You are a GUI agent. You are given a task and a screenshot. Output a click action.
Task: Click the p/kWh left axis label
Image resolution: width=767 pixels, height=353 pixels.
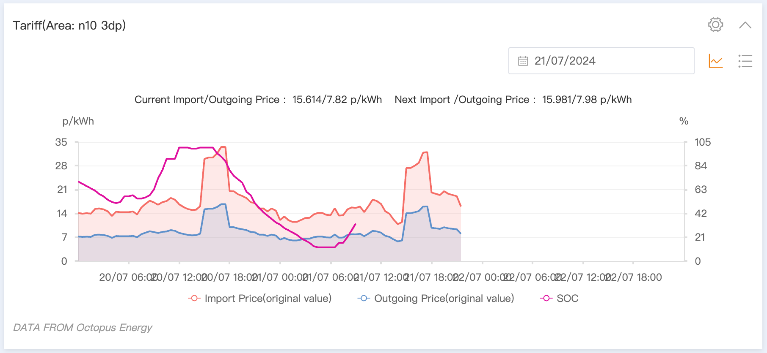(78, 122)
